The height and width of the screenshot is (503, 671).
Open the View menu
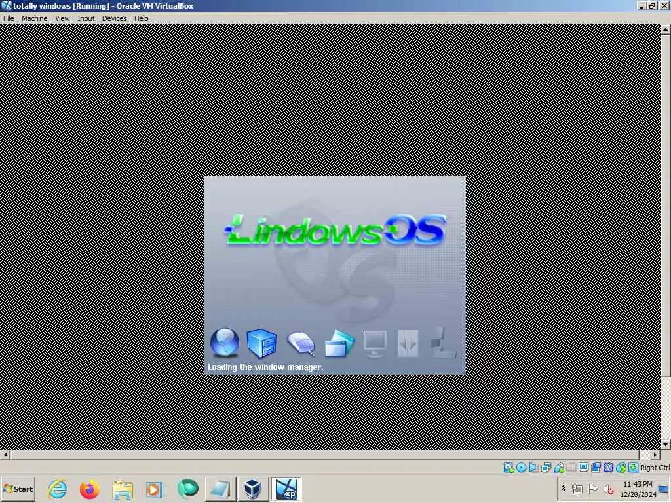point(62,18)
